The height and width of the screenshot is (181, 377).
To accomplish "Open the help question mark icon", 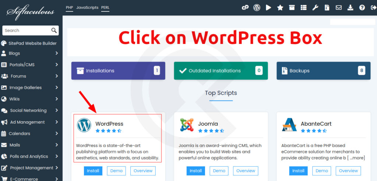I will click(362, 8).
